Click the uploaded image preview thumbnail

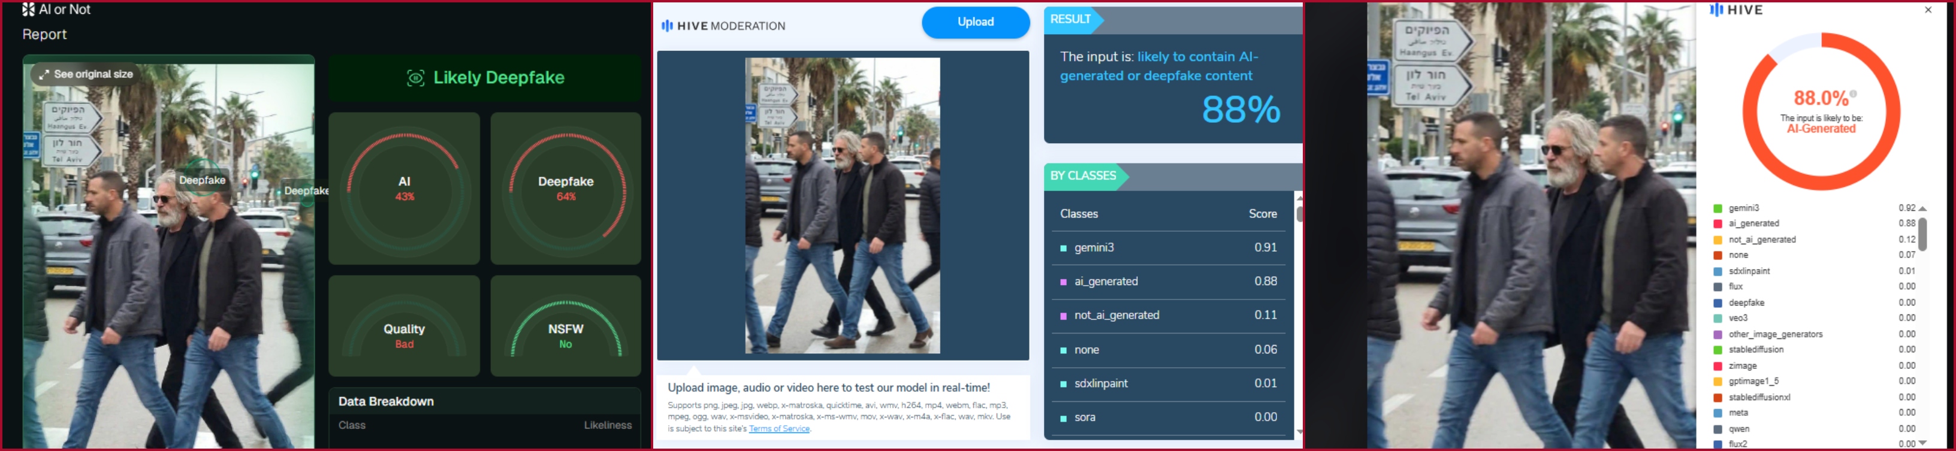pos(842,206)
